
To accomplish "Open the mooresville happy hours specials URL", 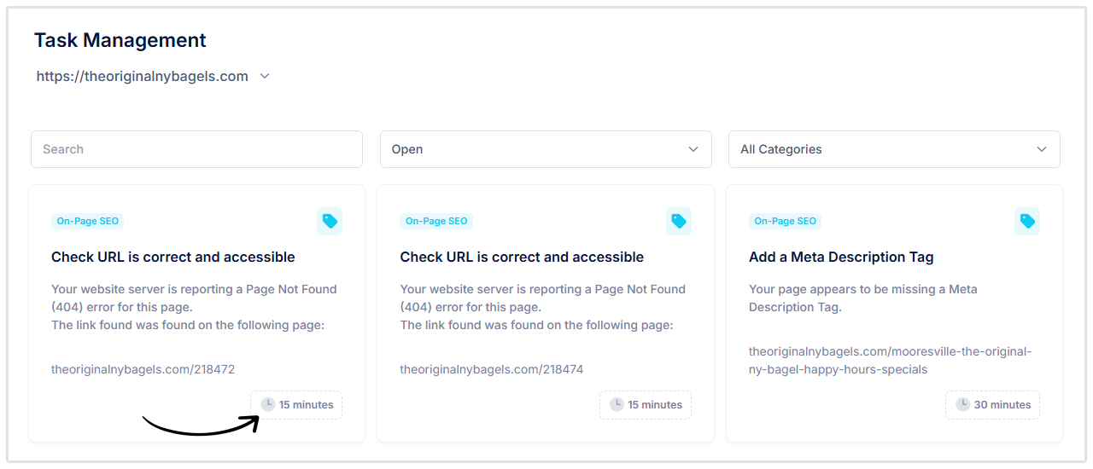I will coord(890,361).
